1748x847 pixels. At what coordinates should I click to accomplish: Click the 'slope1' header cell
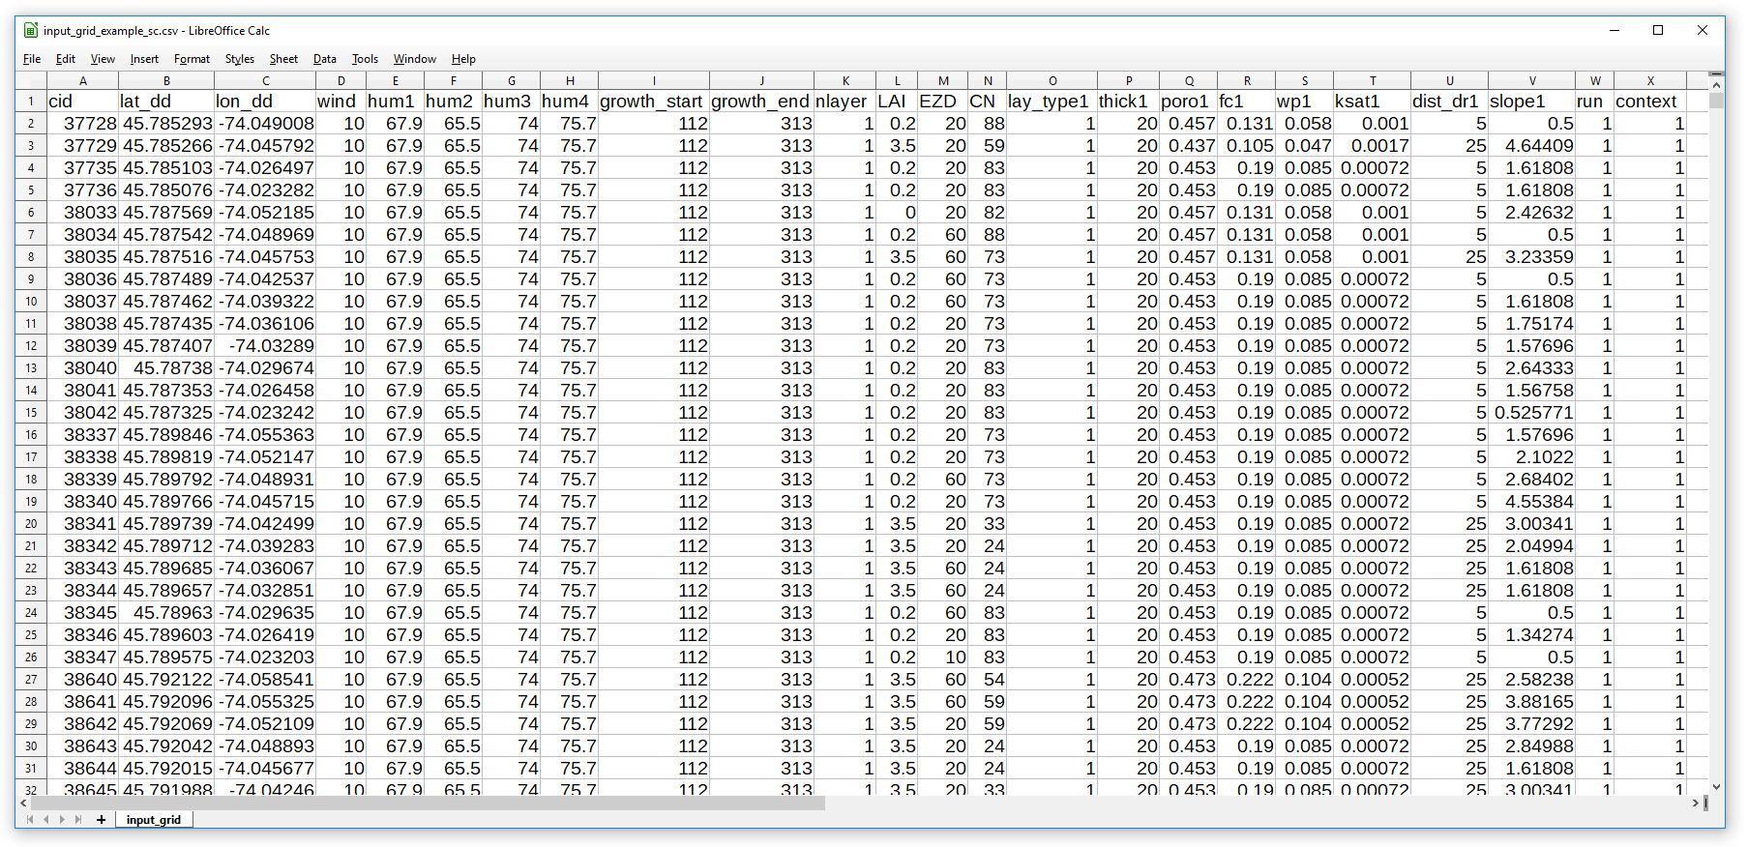pyautogui.click(x=1532, y=102)
